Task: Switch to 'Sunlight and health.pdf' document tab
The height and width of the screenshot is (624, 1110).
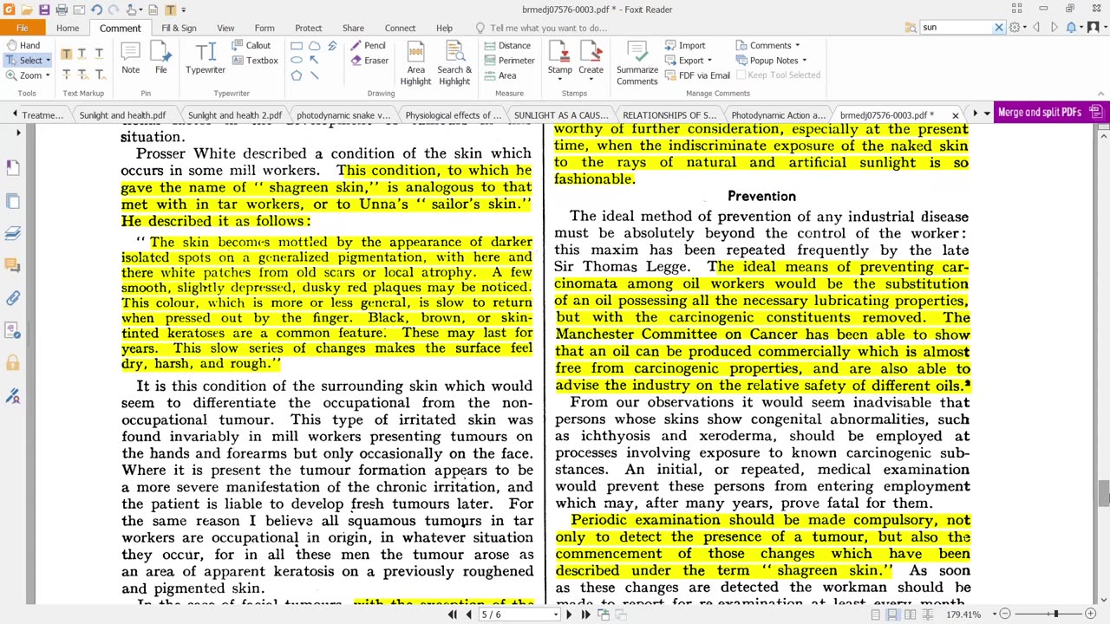Action: click(122, 114)
